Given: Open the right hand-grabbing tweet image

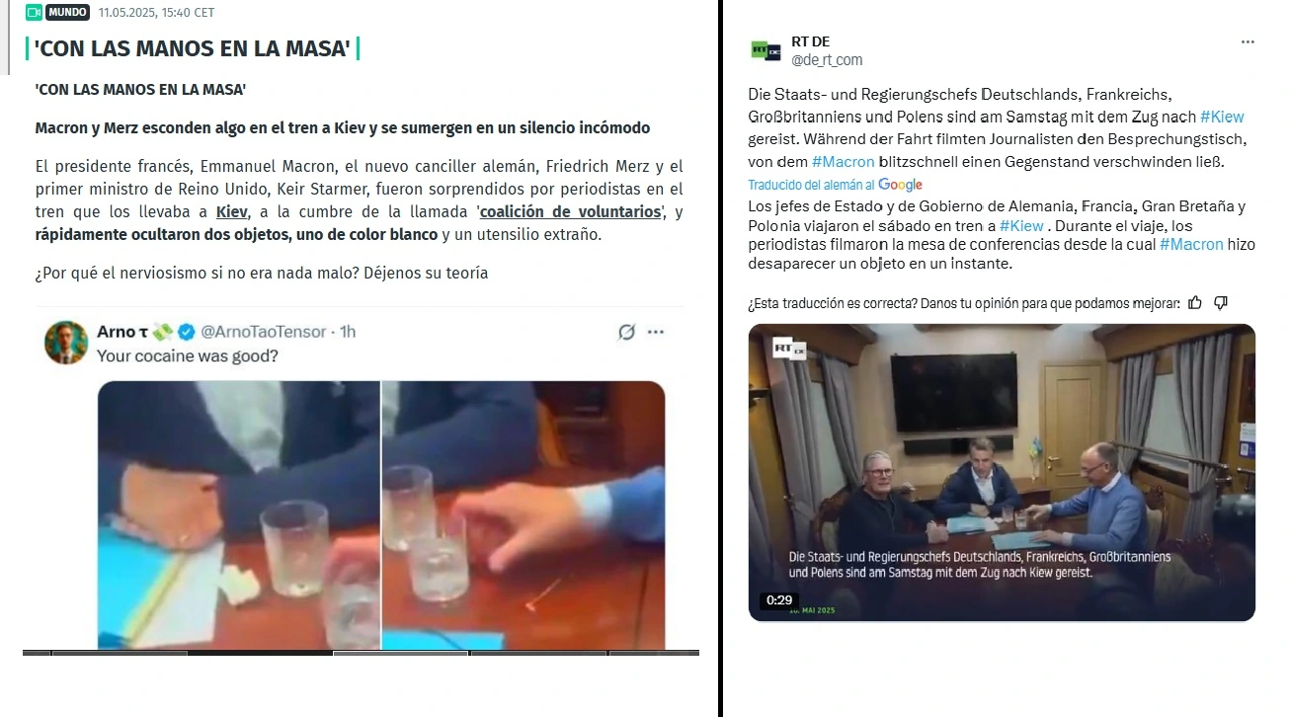Looking at the screenshot, I should pos(524,515).
